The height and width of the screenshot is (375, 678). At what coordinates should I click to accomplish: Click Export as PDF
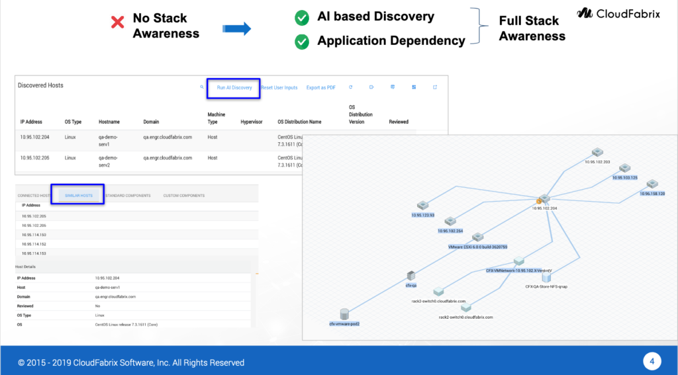[x=320, y=87]
